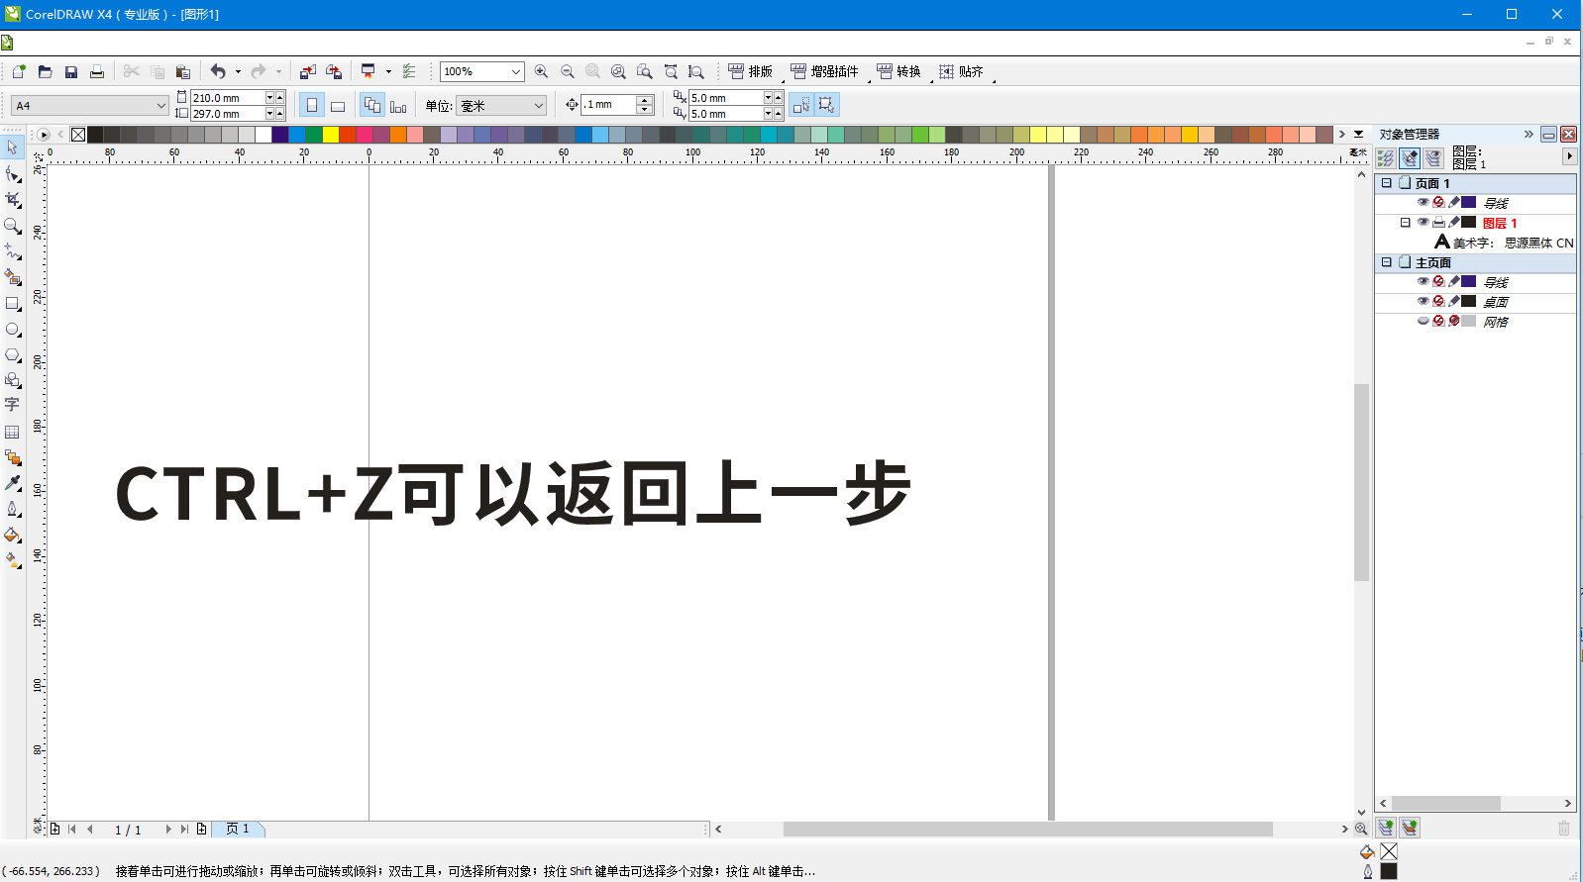
Task: Click the page height field 297.0 mm
Action: point(228,114)
